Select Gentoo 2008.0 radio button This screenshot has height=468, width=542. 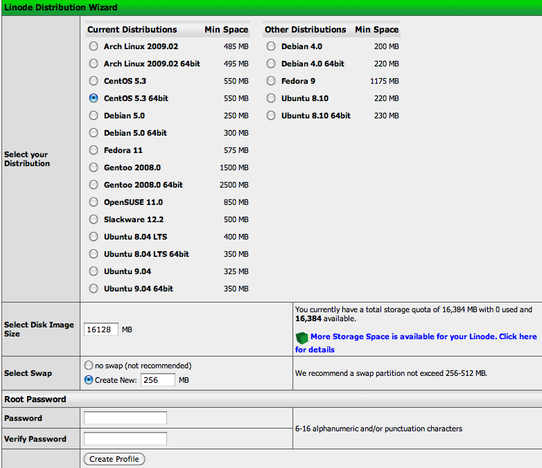pos(94,168)
